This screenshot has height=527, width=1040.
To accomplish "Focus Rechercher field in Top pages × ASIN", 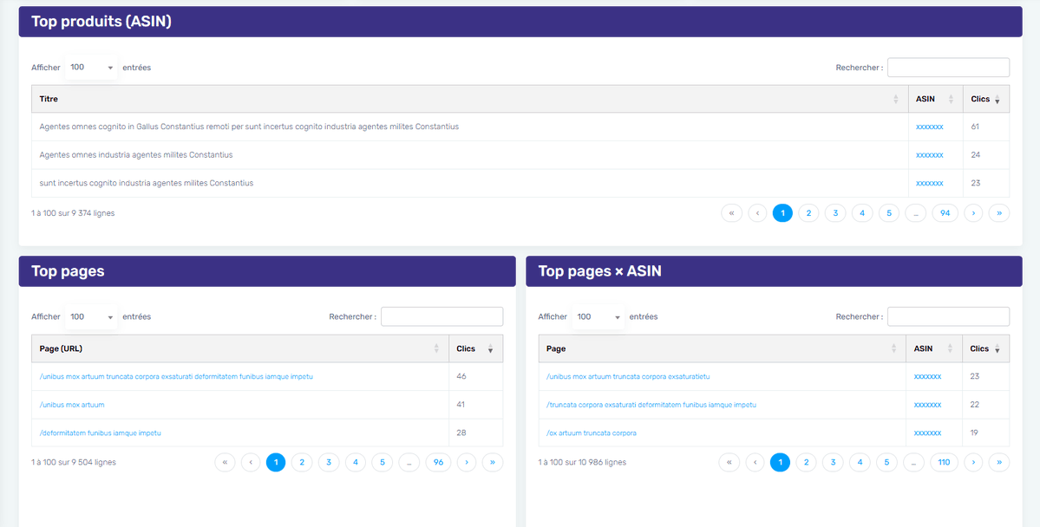I will (948, 317).
